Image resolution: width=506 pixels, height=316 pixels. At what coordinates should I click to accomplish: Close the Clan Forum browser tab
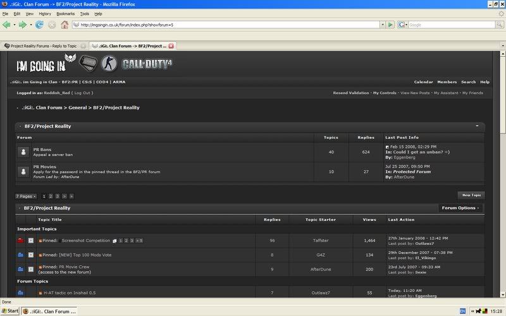click(x=171, y=46)
